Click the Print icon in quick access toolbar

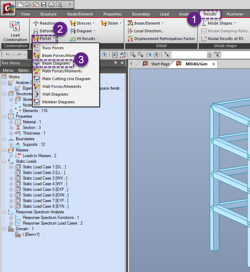[51, 5]
